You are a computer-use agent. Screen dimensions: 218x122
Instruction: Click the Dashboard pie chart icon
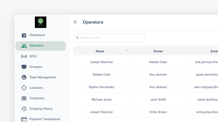(x=24, y=35)
